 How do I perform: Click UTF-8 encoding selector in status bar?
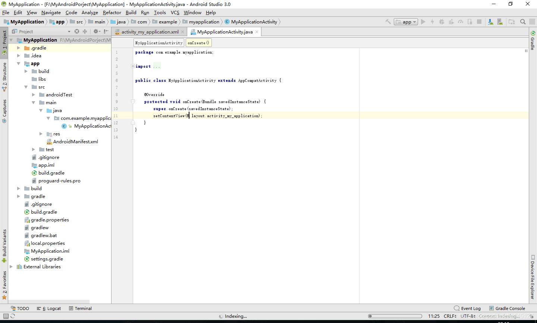pos(468,316)
